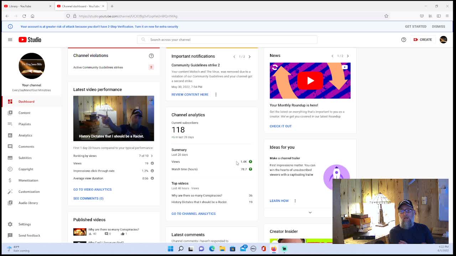Expand Ranking by views details
This screenshot has height=256, width=456.
click(152, 156)
